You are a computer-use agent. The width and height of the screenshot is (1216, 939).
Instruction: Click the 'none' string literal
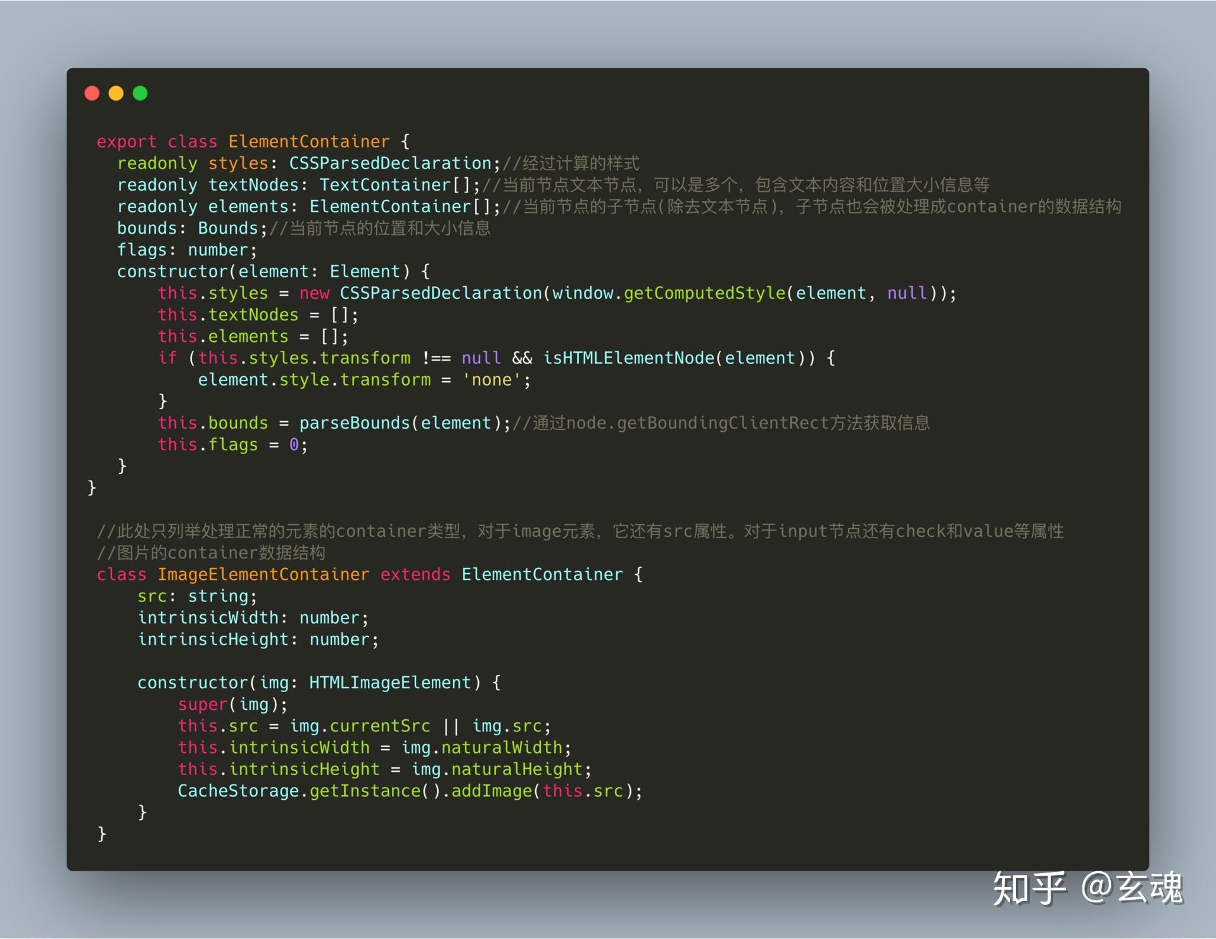click(491, 380)
